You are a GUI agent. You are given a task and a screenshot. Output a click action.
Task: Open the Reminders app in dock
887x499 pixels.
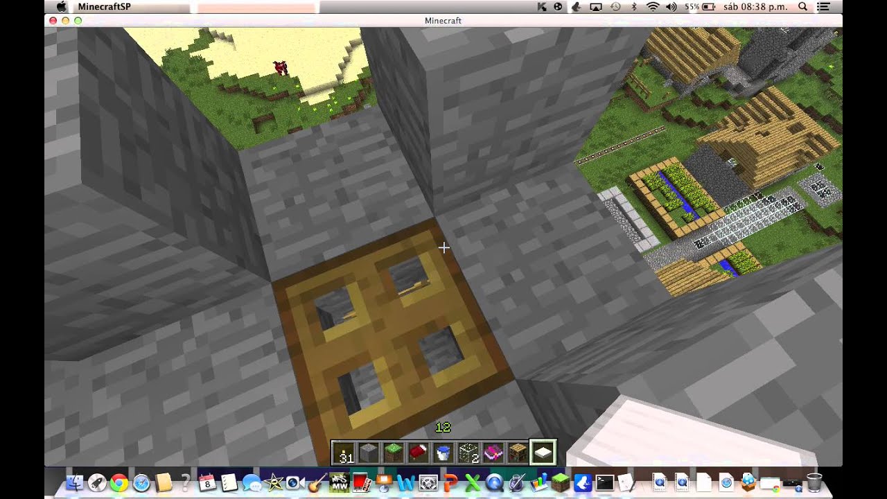pyautogui.click(x=229, y=482)
